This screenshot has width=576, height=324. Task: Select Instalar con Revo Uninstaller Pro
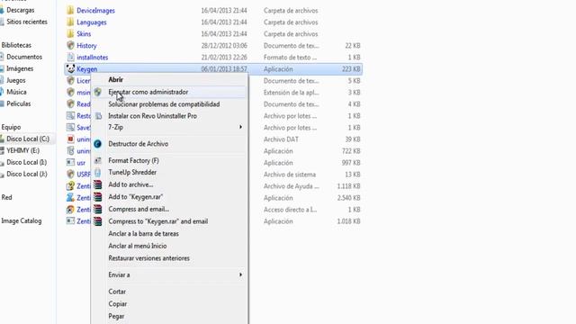(x=152, y=116)
